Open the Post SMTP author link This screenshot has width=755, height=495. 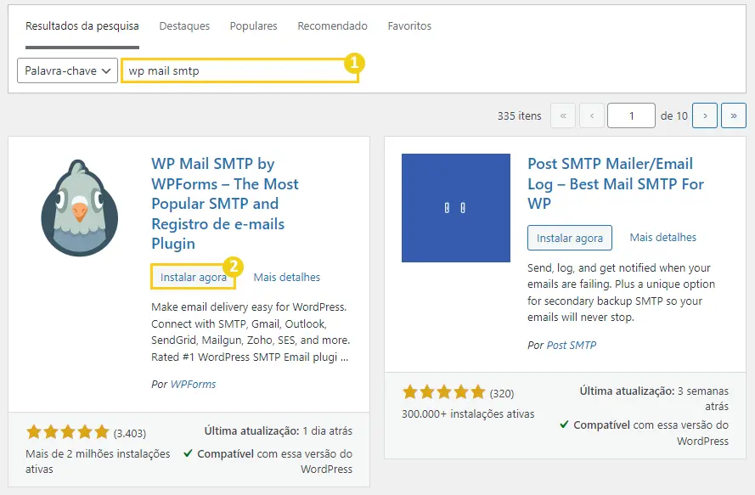[x=572, y=346]
